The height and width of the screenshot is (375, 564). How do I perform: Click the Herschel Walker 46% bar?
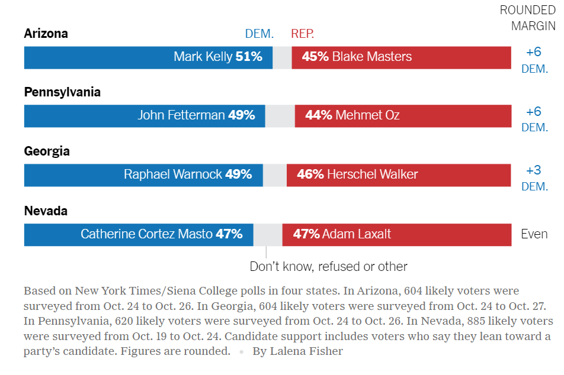[399, 175]
